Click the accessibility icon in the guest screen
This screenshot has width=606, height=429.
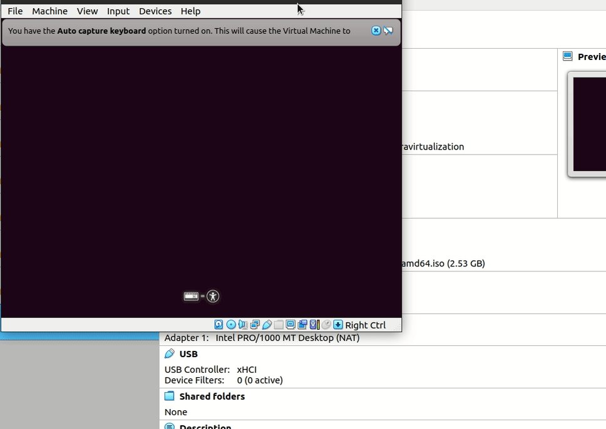tap(213, 296)
